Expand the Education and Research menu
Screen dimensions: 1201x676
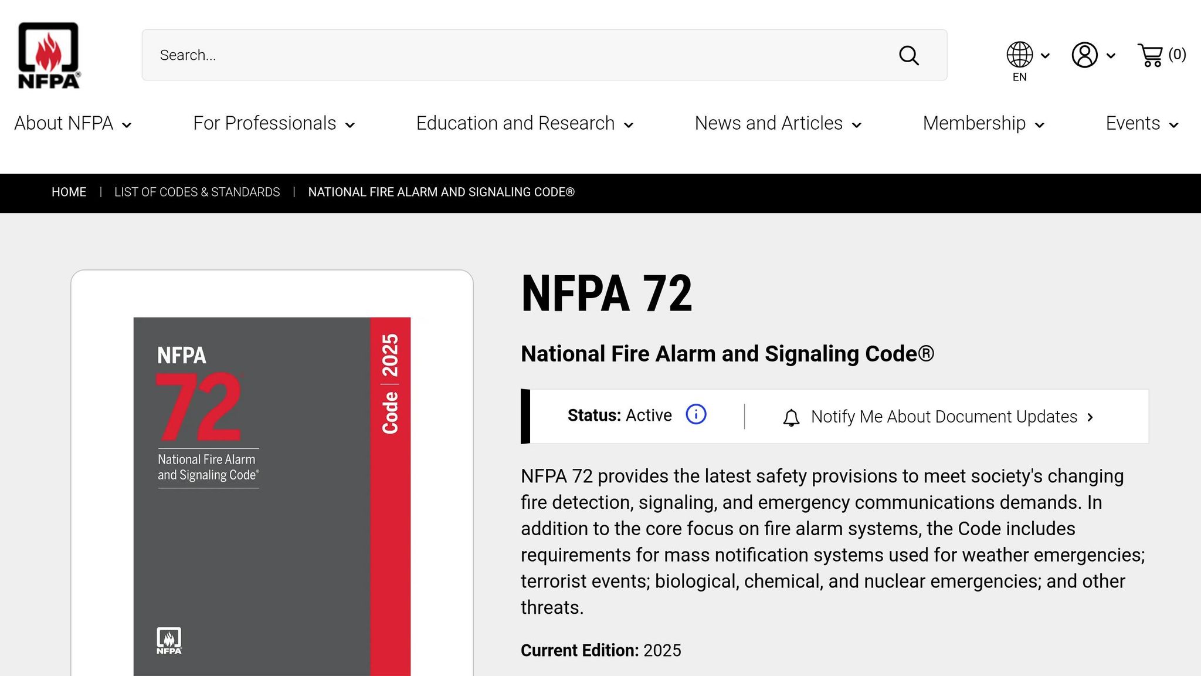(525, 123)
